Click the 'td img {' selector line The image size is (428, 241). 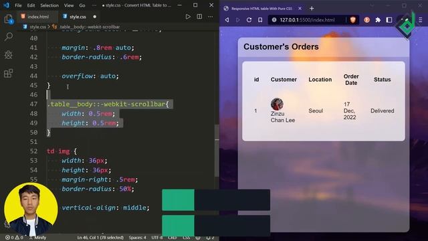pyautogui.click(x=62, y=151)
